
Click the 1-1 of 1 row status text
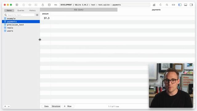coord(114,106)
